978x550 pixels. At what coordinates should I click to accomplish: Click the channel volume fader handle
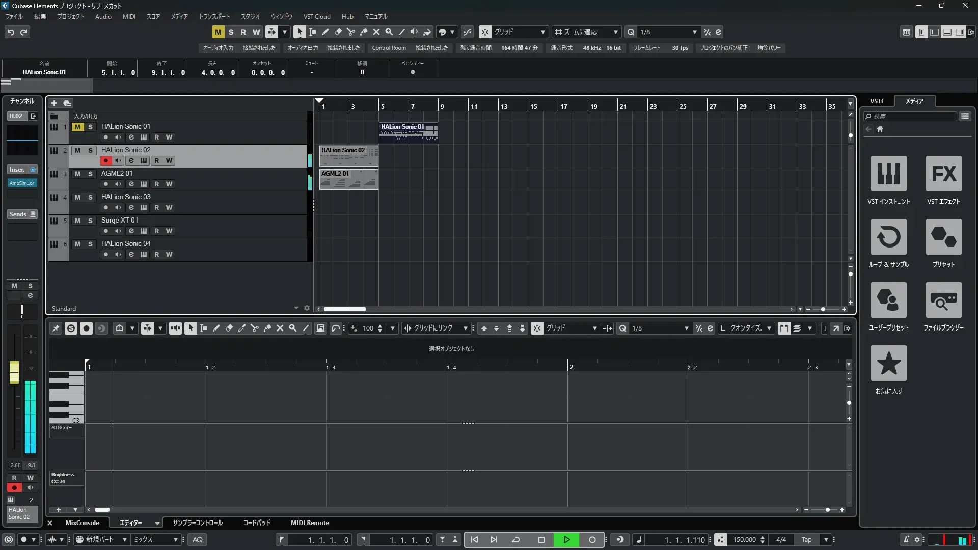14,372
